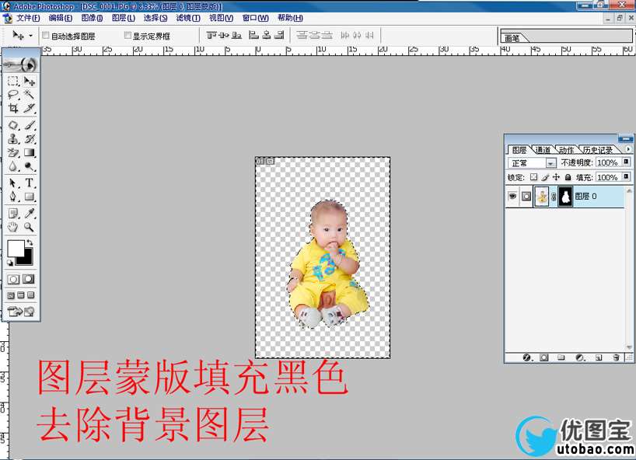Viewport: 636px width, 460px height.
Task: Enable 自动选择图层 checkbox
Action: click(46, 36)
